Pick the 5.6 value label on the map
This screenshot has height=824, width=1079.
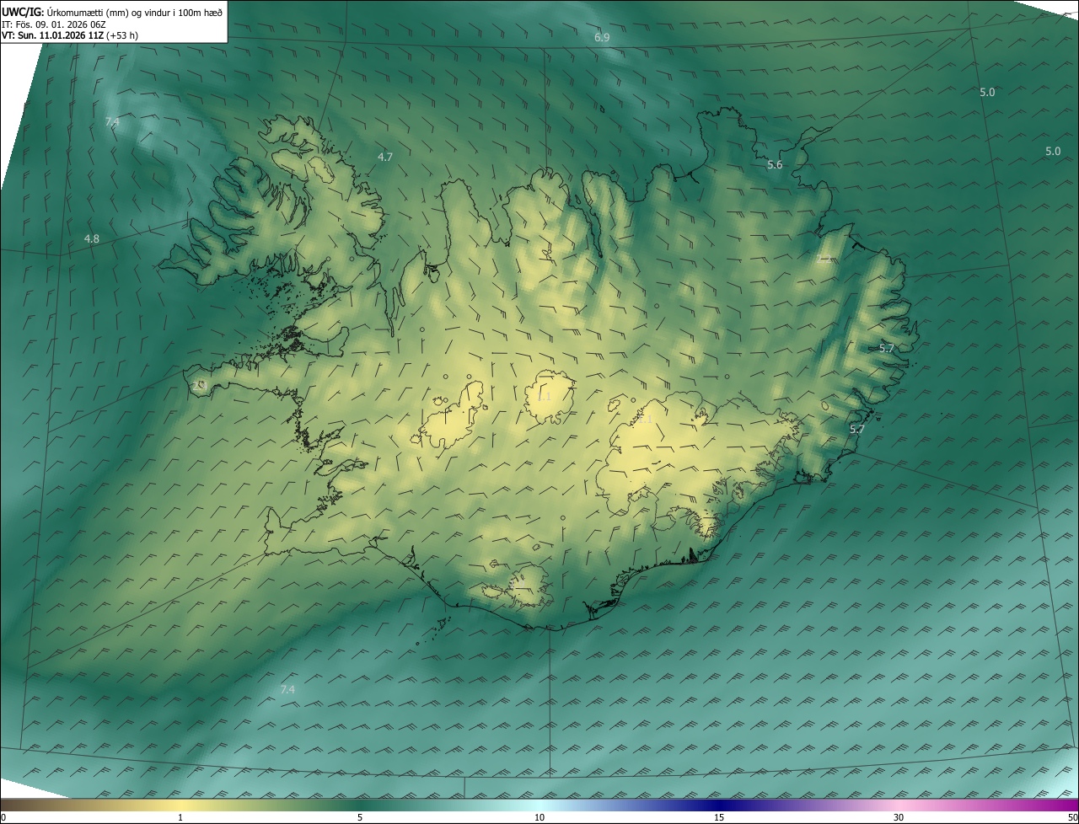(775, 165)
